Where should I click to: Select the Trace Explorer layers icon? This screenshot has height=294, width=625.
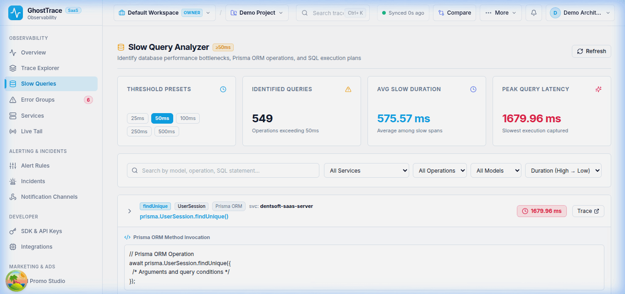click(13, 68)
